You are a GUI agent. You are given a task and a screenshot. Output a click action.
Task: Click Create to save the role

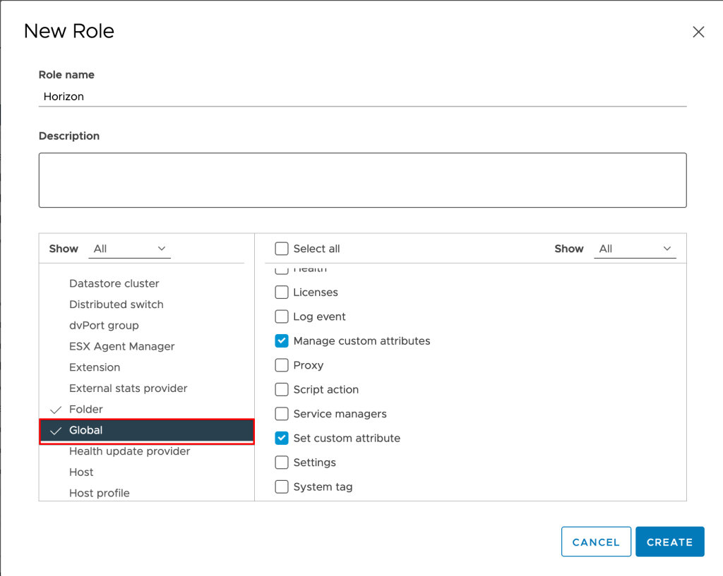tap(669, 542)
